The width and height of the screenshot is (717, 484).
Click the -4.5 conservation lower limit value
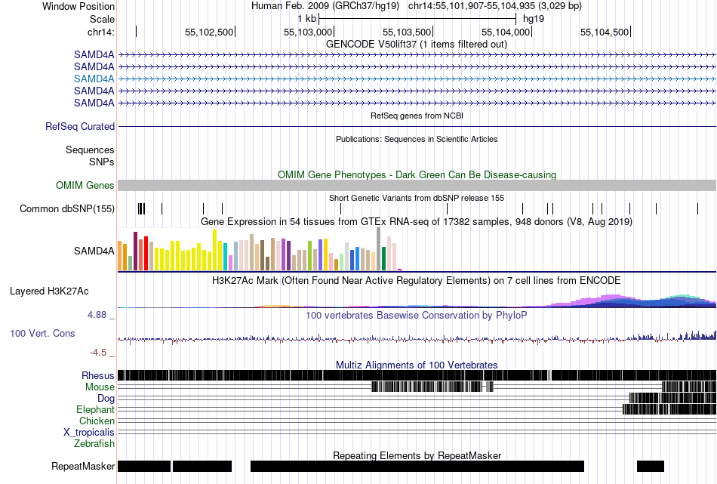coord(98,353)
